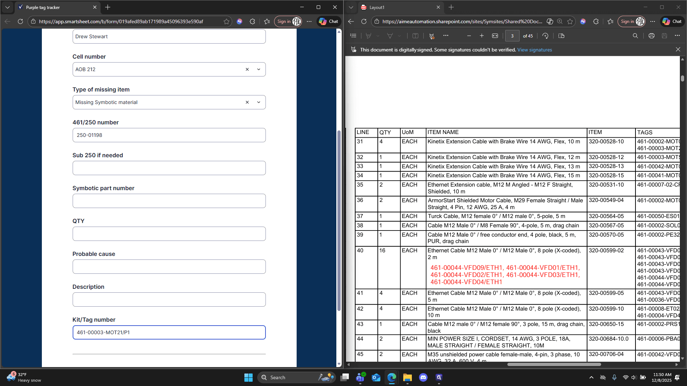Open Outlook from taskbar

tap(376, 377)
